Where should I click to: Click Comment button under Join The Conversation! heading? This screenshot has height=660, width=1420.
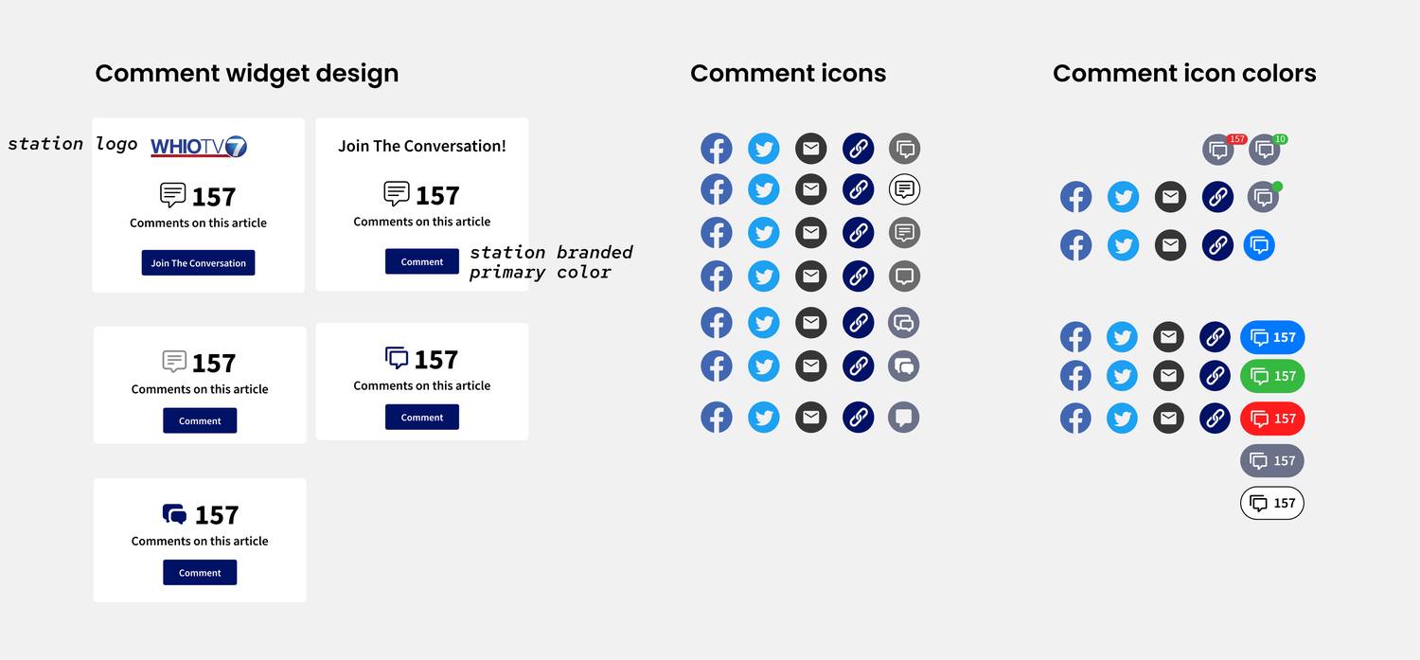tap(422, 261)
